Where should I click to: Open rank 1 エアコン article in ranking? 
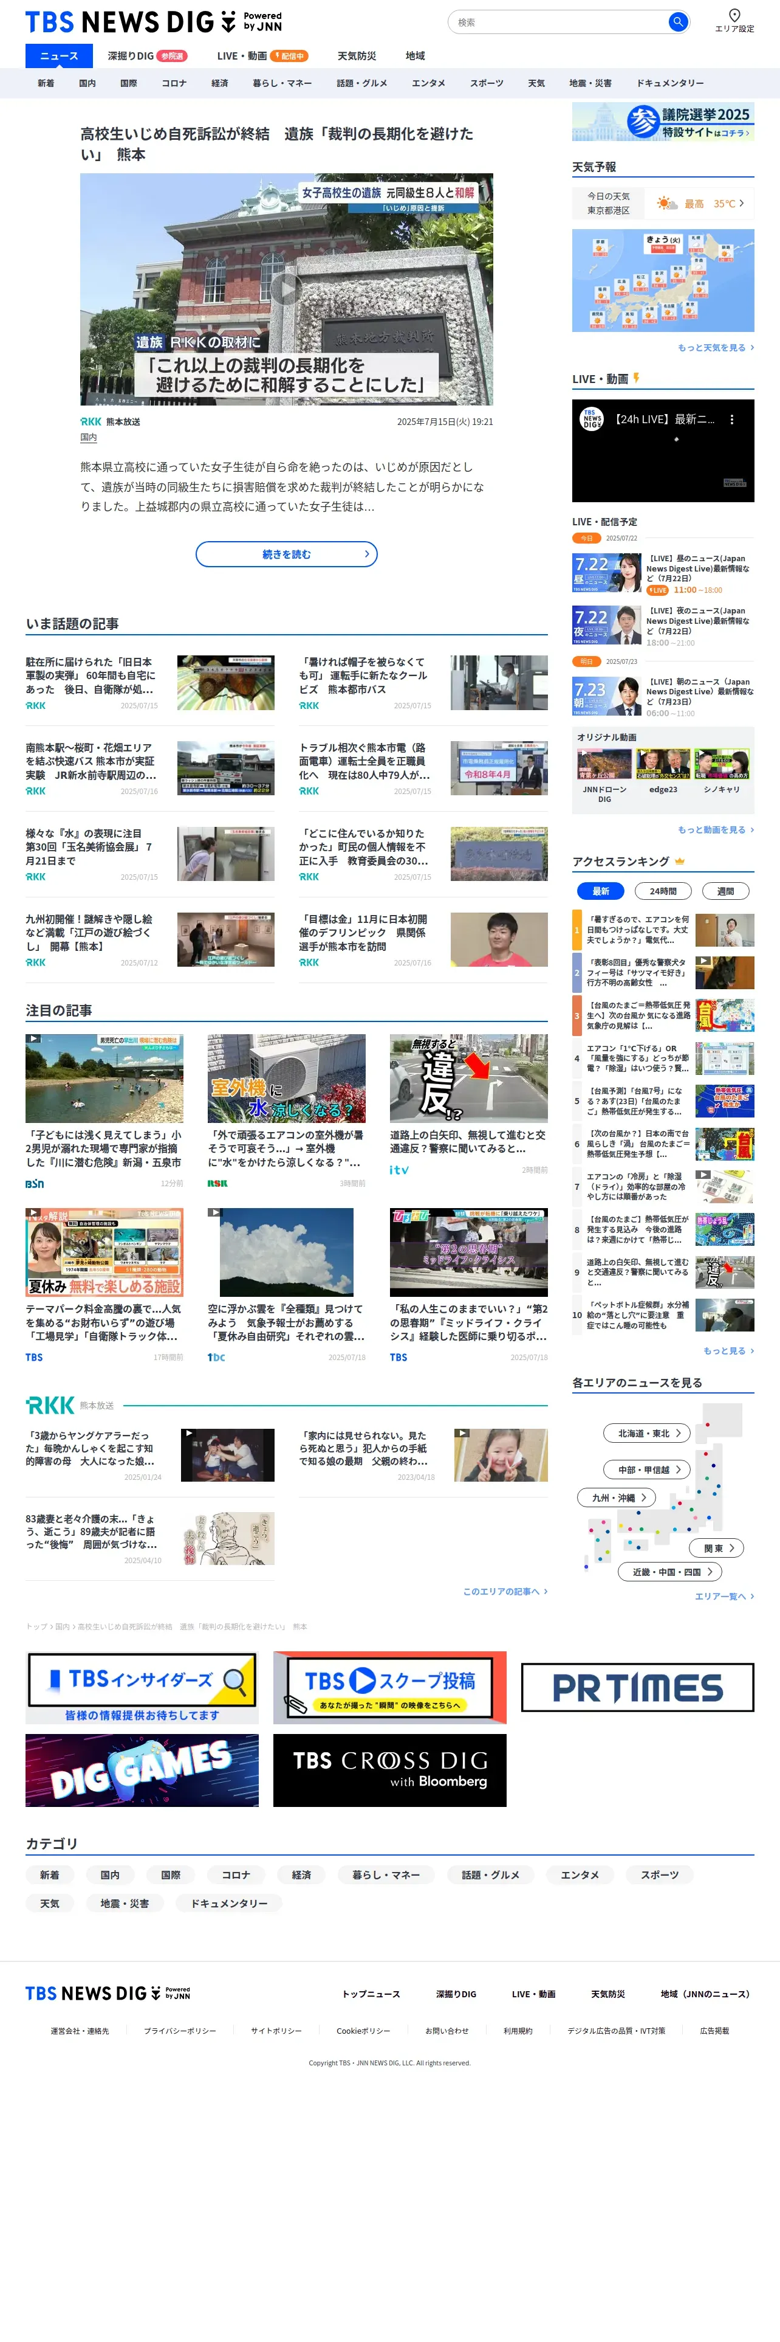[663, 930]
